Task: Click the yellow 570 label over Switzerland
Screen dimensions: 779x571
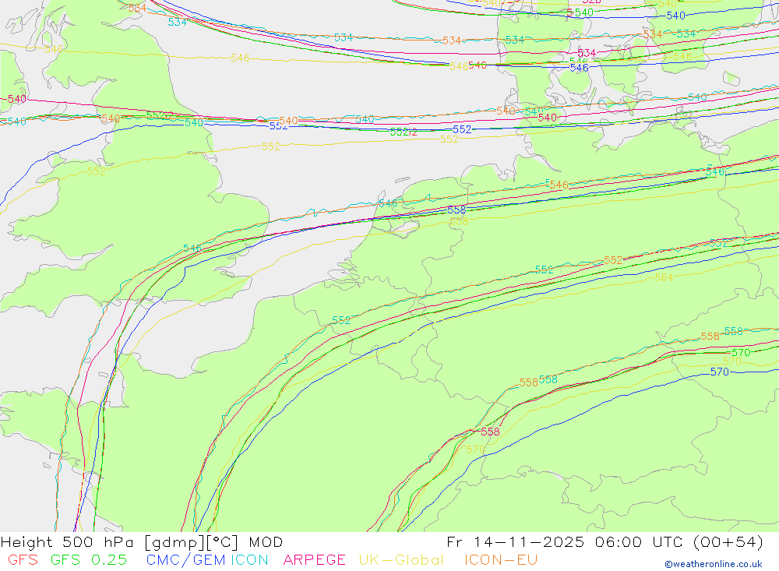Action: pos(475,449)
